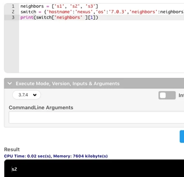Click the 'print' keyword on line 3
184x177 pixels.
coord(27,18)
